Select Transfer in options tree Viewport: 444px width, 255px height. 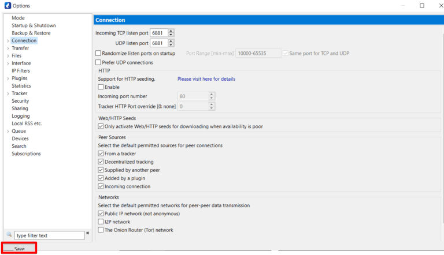click(x=20, y=48)
